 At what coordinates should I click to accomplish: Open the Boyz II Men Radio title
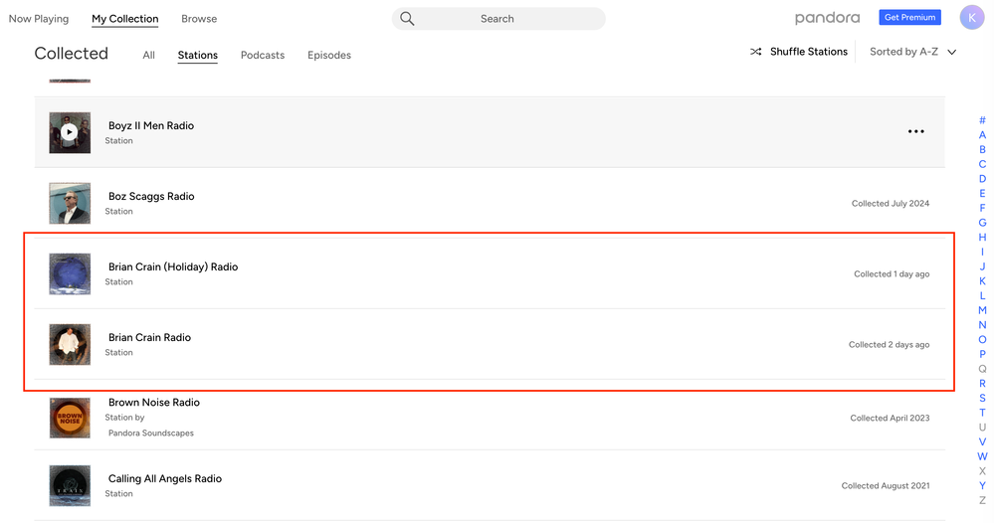[151, 125]
